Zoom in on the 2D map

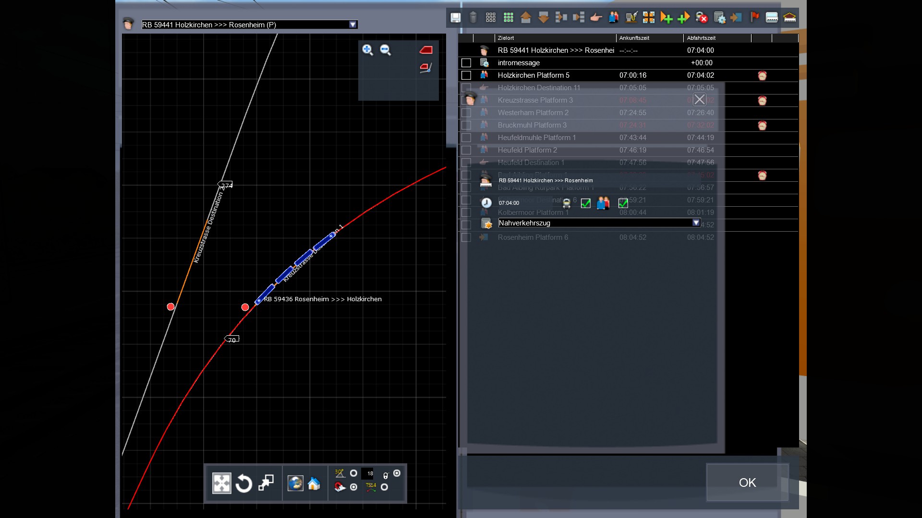coord(367,50)
